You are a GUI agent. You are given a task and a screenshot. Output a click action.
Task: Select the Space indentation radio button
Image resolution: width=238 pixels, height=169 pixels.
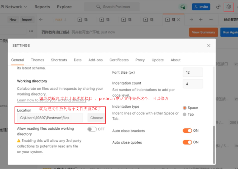tap(185, 108)
